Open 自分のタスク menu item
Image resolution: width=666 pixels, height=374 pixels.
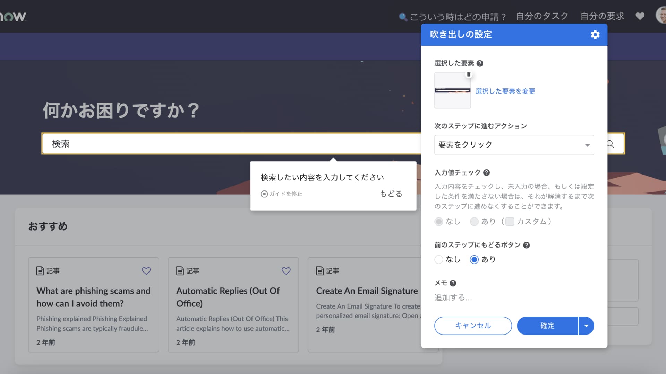click(x=542, y=16)
